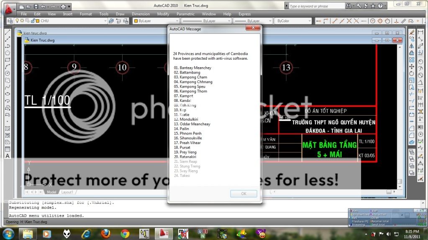This screenshot has height=240, width=428.
Task: Open the Dimension menu
Action: [141, 14]
